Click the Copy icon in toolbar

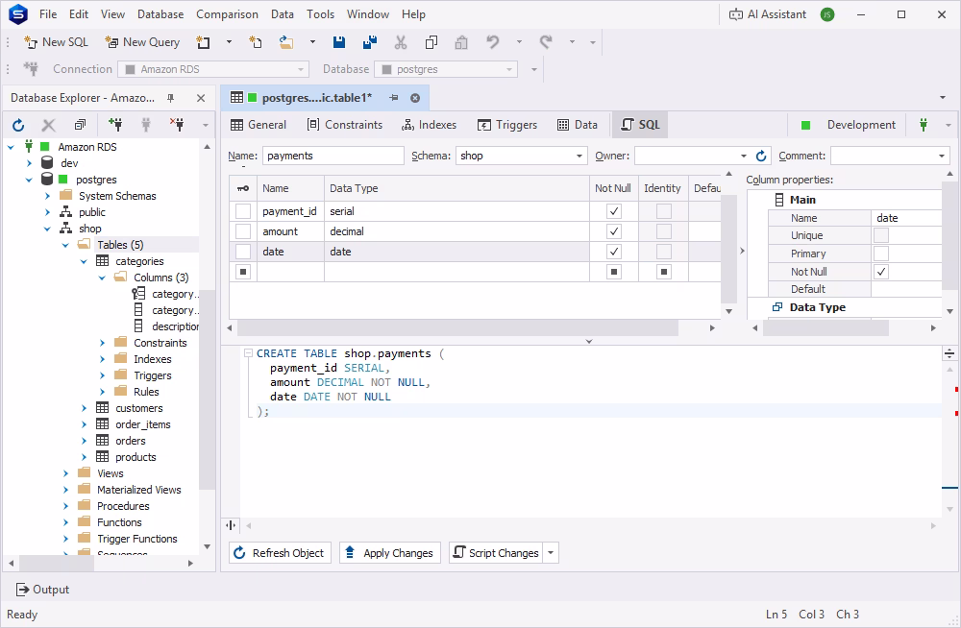coord(431,41)
